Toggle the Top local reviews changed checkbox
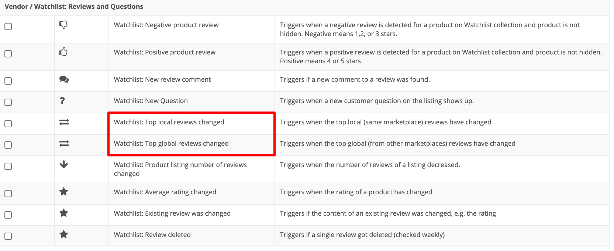 [x=8, y=124]
